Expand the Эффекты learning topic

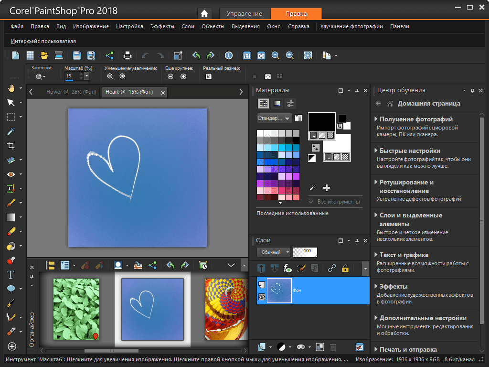pos(393,286)
